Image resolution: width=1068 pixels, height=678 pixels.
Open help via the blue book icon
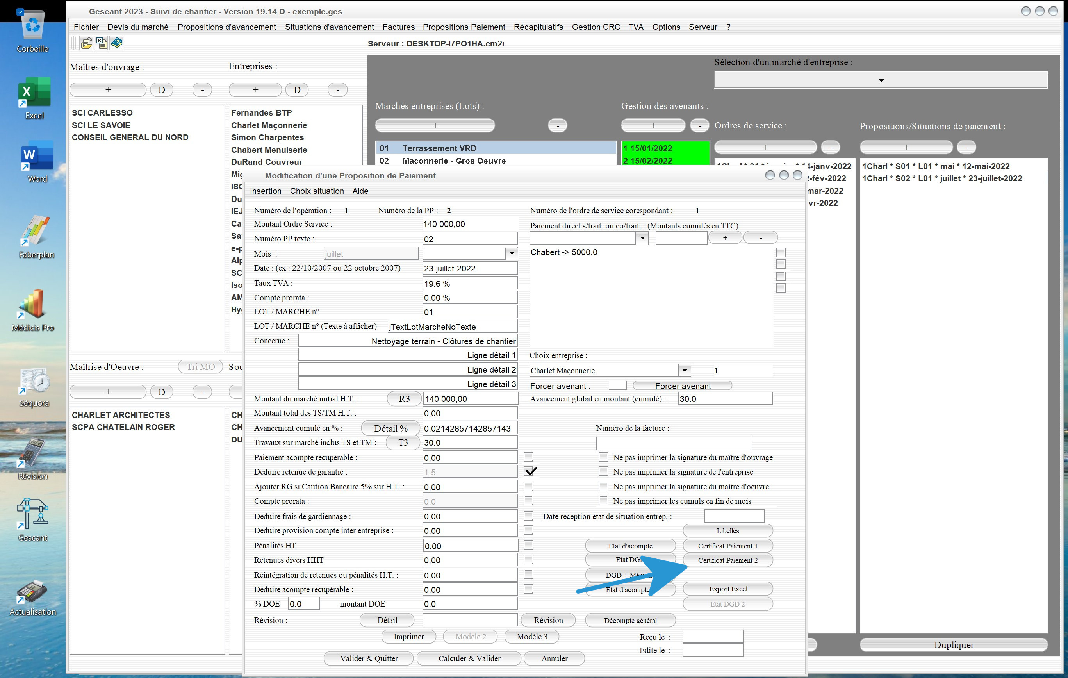coord(117,43)
